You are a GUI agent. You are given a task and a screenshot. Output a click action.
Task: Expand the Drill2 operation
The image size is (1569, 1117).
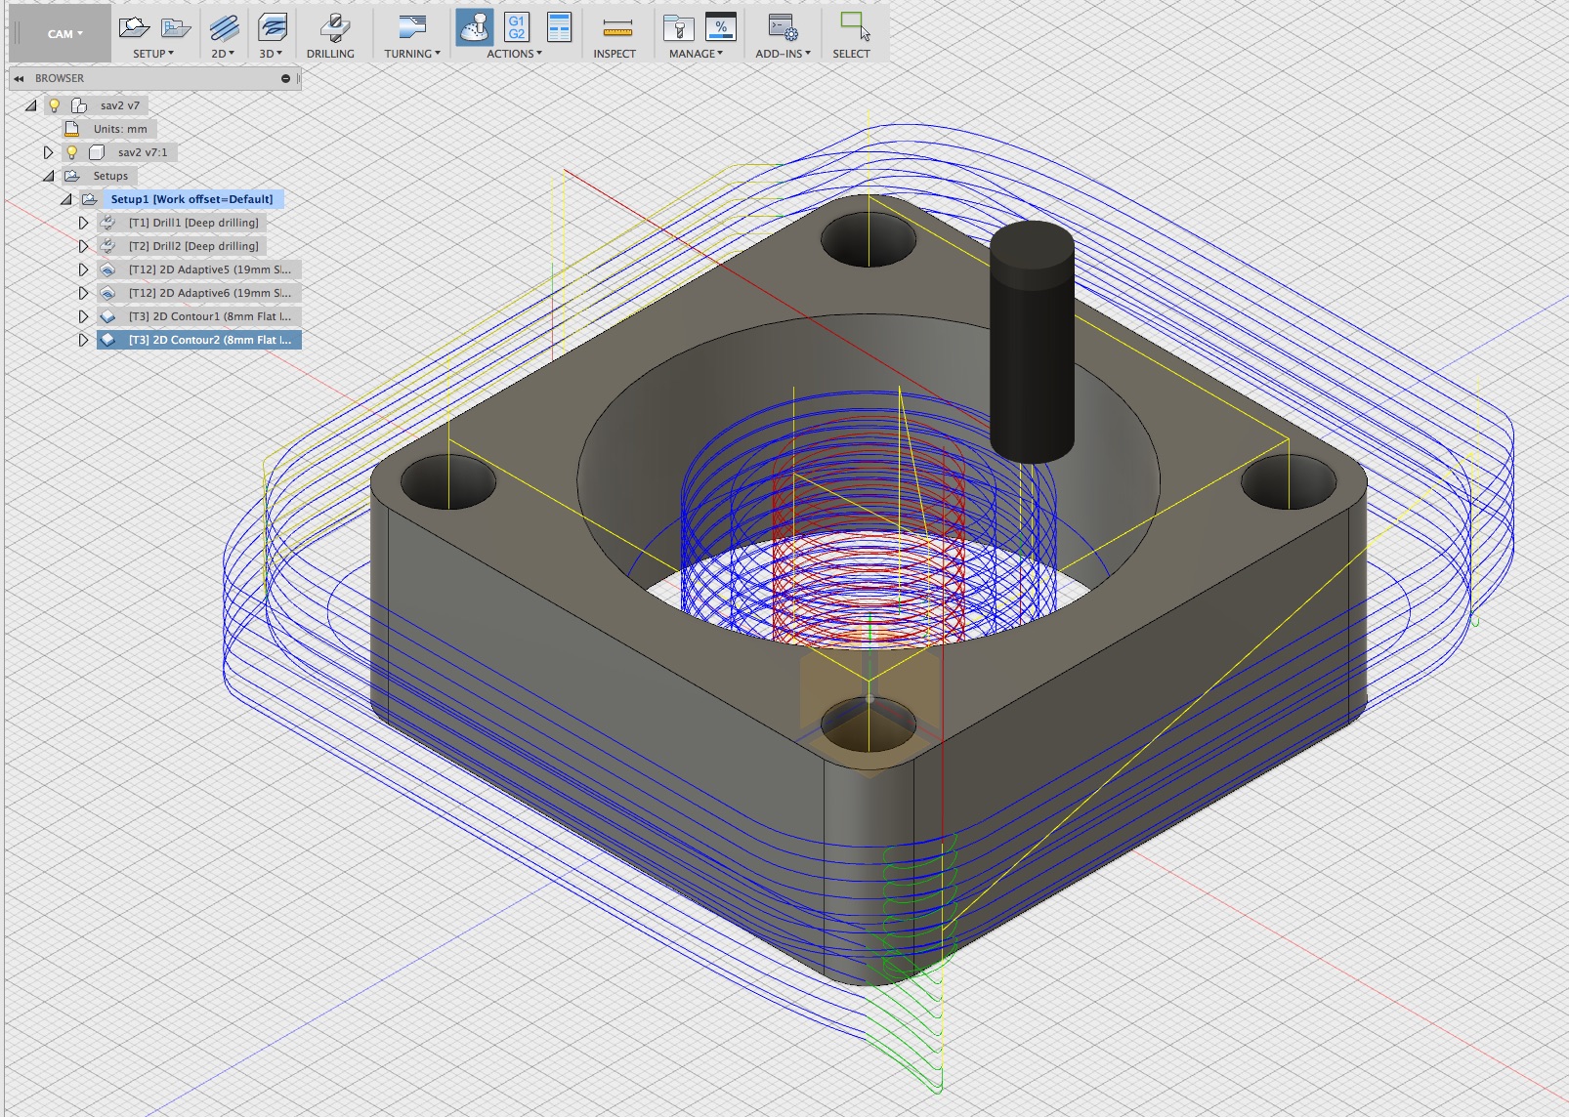[83, 246]
